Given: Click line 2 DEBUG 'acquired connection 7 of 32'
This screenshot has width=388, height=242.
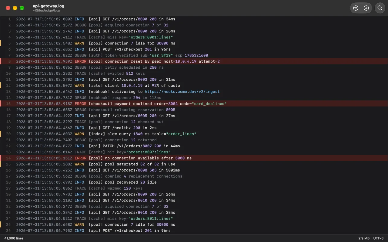Looking at the screenshot, I should tap(194, 25).
